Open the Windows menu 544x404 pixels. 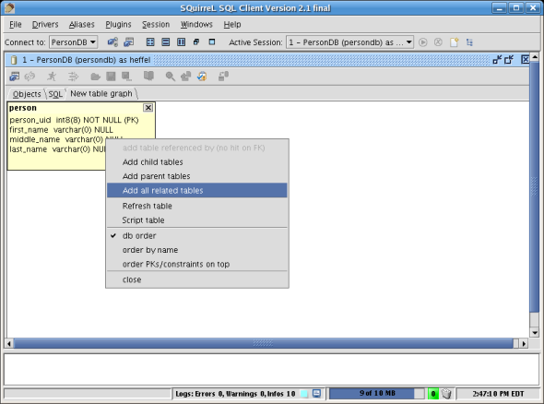point(196,24)
